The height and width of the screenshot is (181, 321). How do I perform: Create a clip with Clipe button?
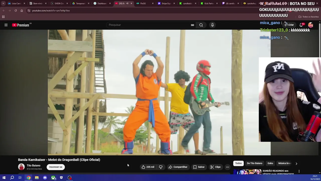click(215, 167)
